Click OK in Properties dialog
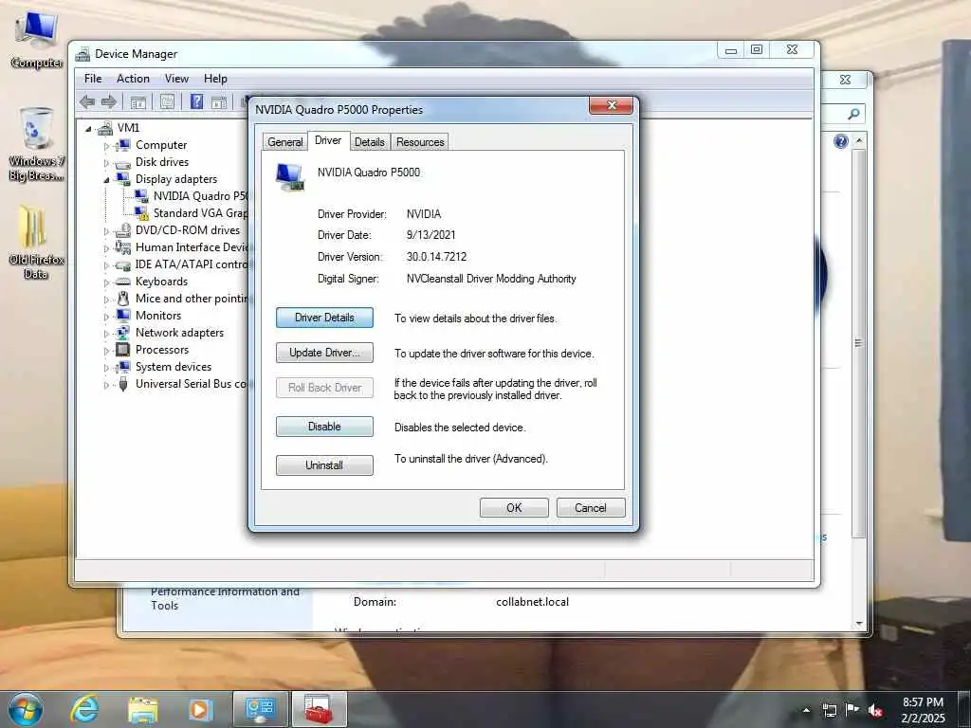This screenshot has height=728, width=971. 514,508
